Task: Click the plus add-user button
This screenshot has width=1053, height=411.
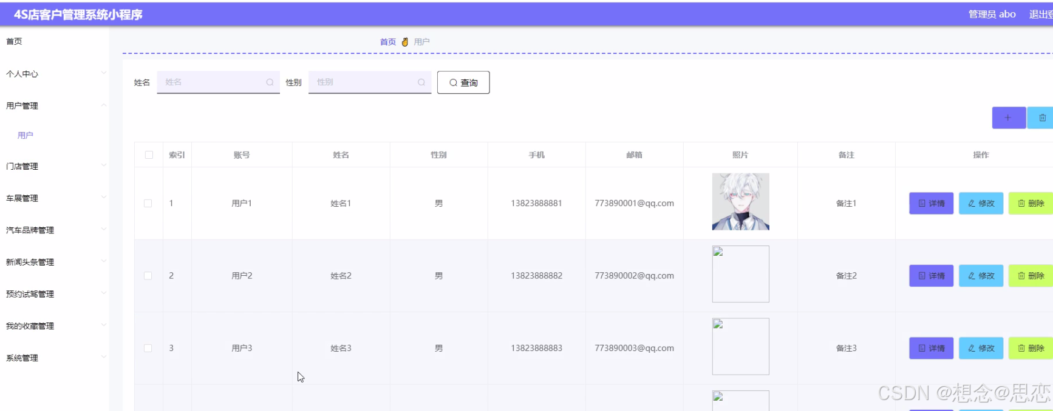Action: point(1009,118)
